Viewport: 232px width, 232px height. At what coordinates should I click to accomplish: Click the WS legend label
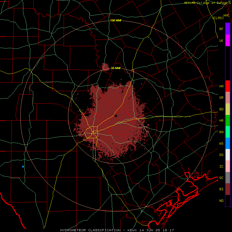tap(221, 143)
